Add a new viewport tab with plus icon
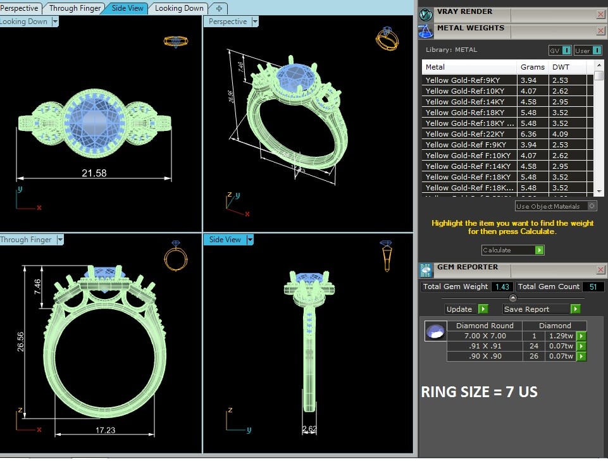The height and width of the screenshot is (461, 608). [x=219, y=8]
